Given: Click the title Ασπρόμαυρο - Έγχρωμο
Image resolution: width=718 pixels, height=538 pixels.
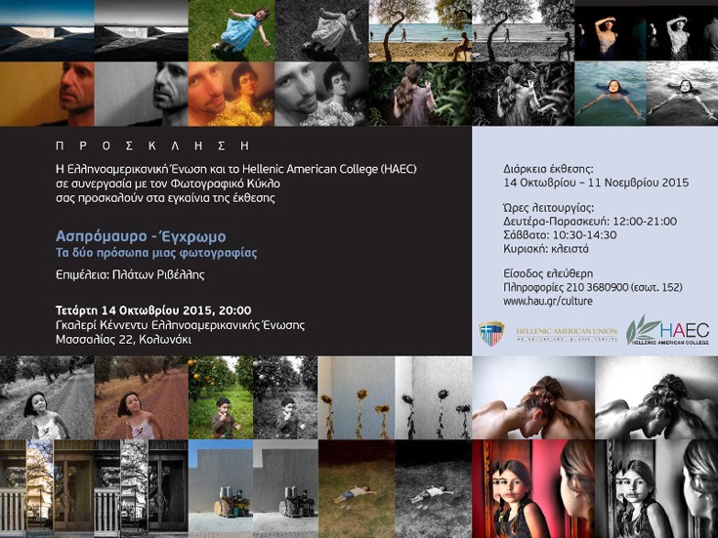Looking at the screenshot, I should (141, 236).
